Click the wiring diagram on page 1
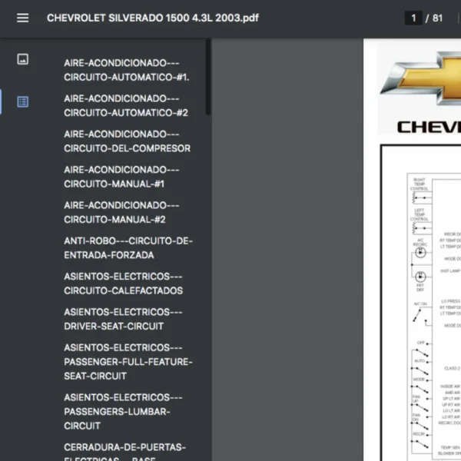The image size is (461, 461). [x=421, y=303]
